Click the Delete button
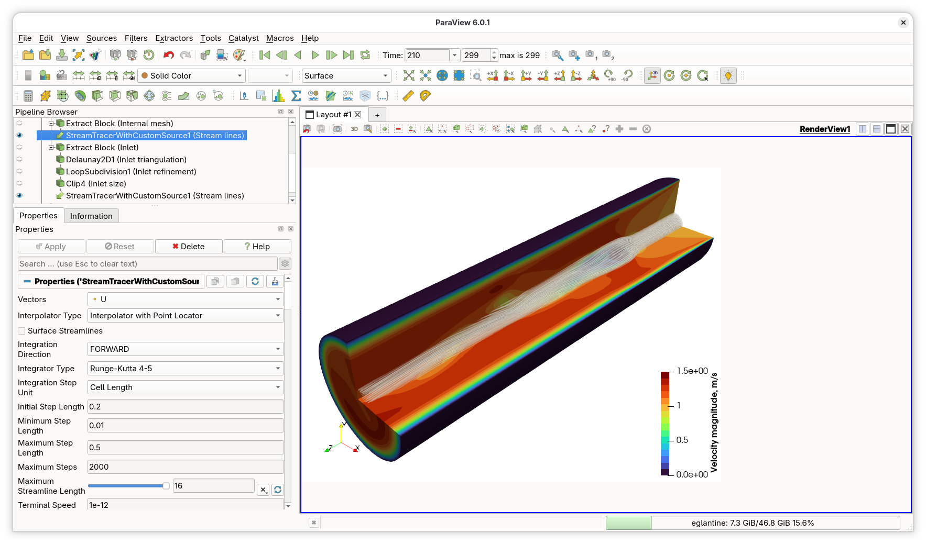This screenshot has width=926, height=544. (x=189, y=247)
